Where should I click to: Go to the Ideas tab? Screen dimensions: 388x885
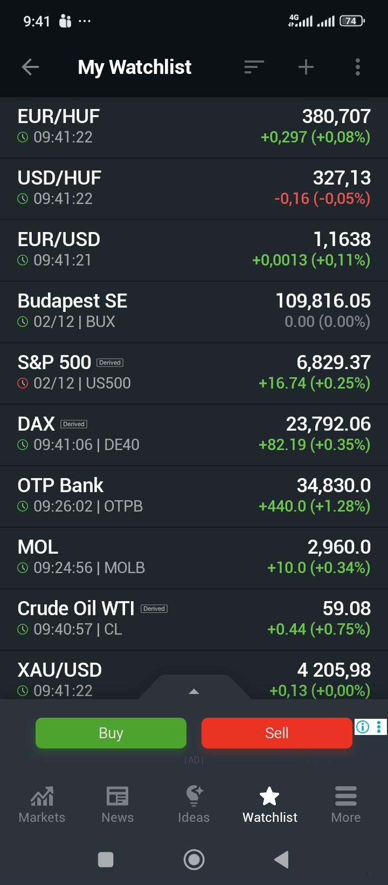[194, 804]
